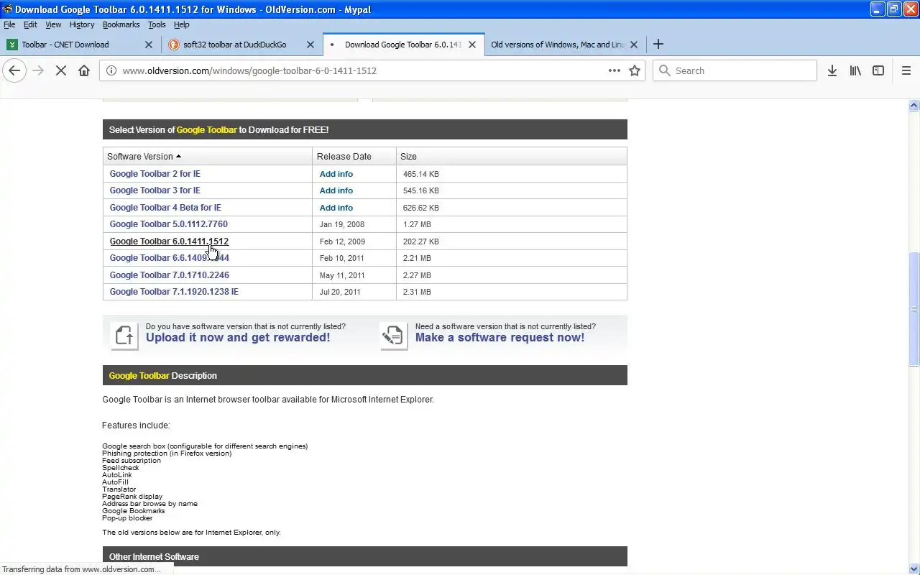This screenshot has width=920, height=575.
Task: Click the magnifier icon in search box
Action: 665,70
